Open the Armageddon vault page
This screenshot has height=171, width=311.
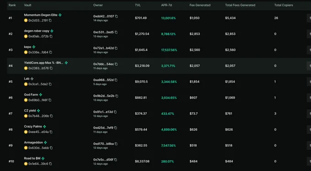[x=33, y=142]
